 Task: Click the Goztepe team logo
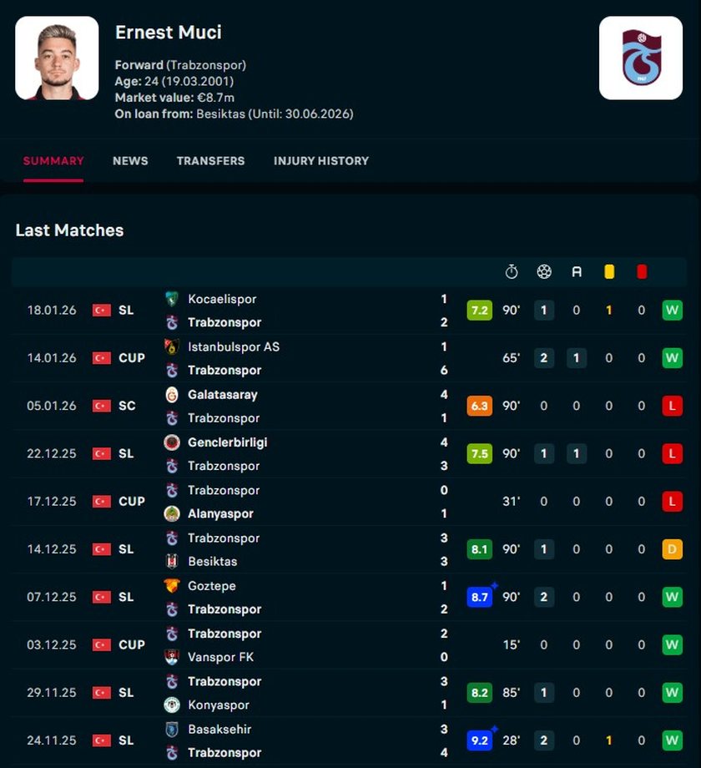point(172,586)
